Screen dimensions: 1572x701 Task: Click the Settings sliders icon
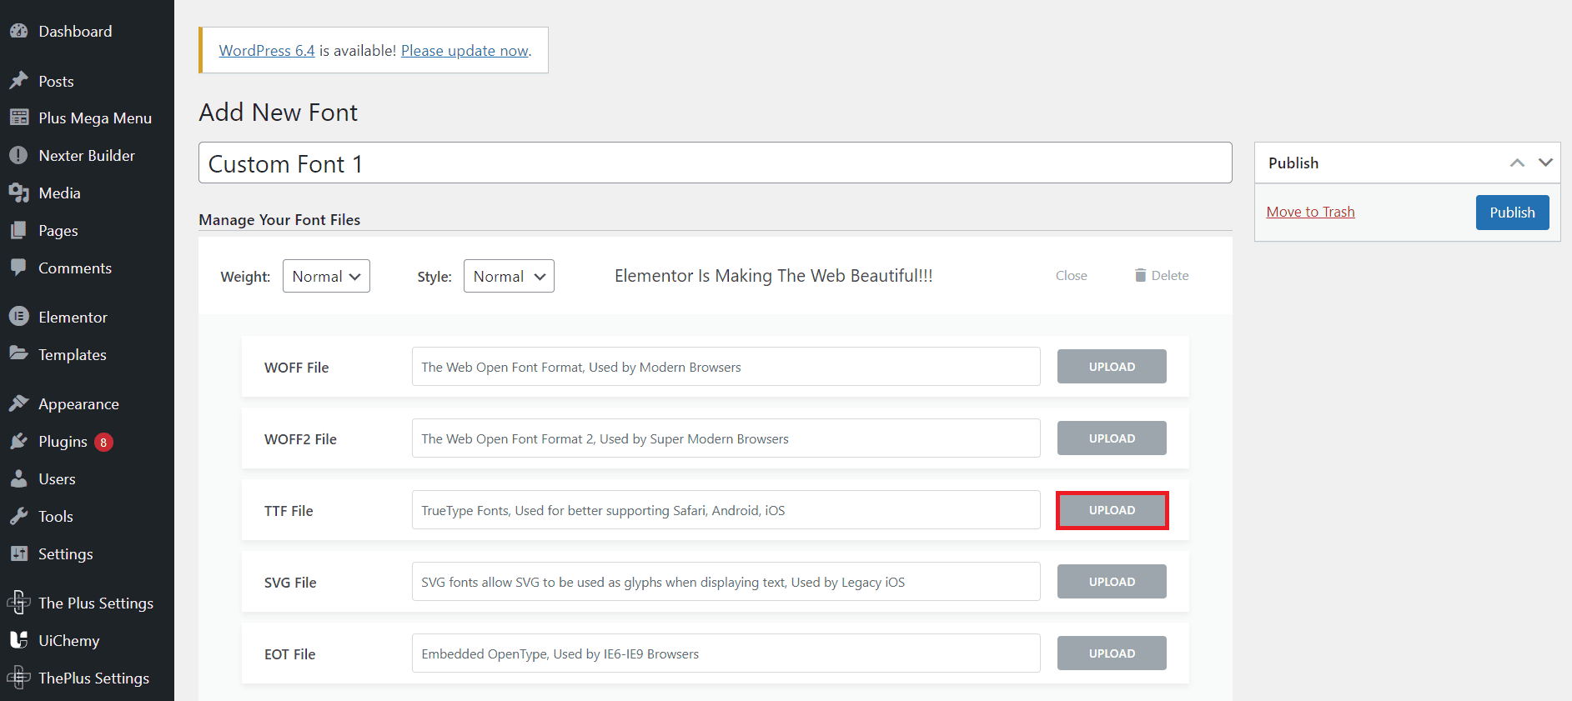(18, 553)
